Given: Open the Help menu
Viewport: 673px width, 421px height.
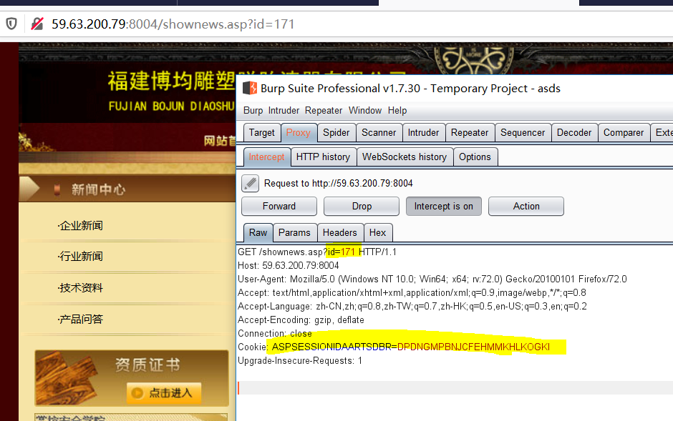Looking at the screenshot, I should tap(397, 111).
